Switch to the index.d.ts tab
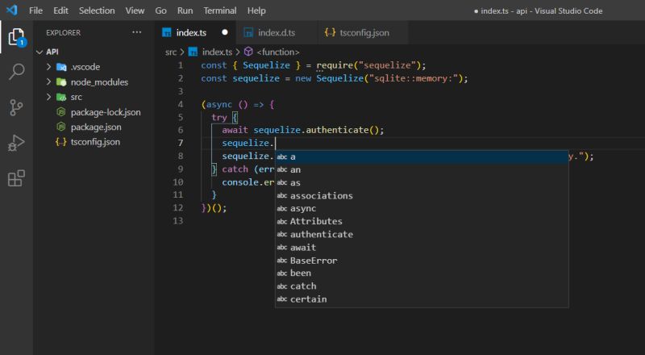Image resolution: width=645 pixels, height=355 pixels. click(277, 32)
